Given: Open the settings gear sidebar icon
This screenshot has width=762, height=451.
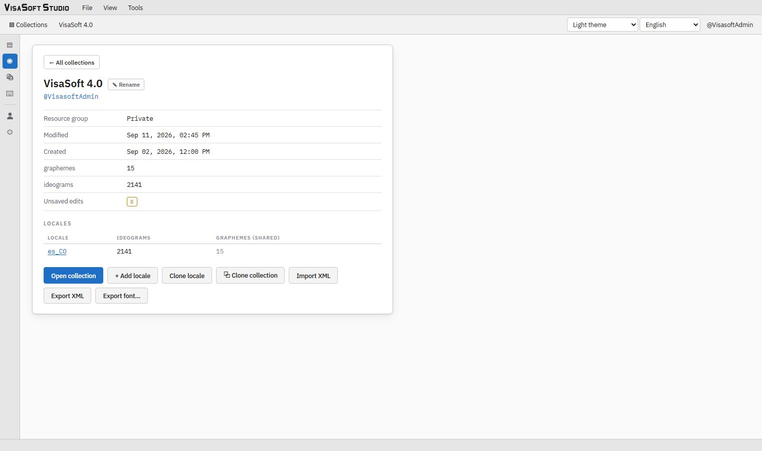Looking at the screenshot, I should point(10,132).
